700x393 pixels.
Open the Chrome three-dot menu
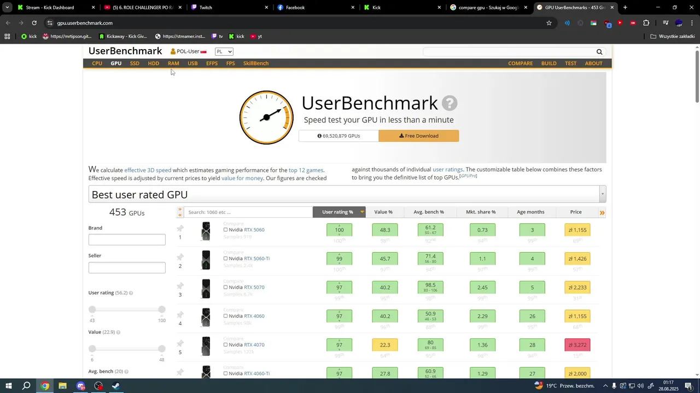click(692, 23)
